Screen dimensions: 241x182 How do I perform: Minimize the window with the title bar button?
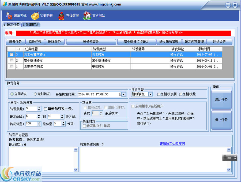228,5
